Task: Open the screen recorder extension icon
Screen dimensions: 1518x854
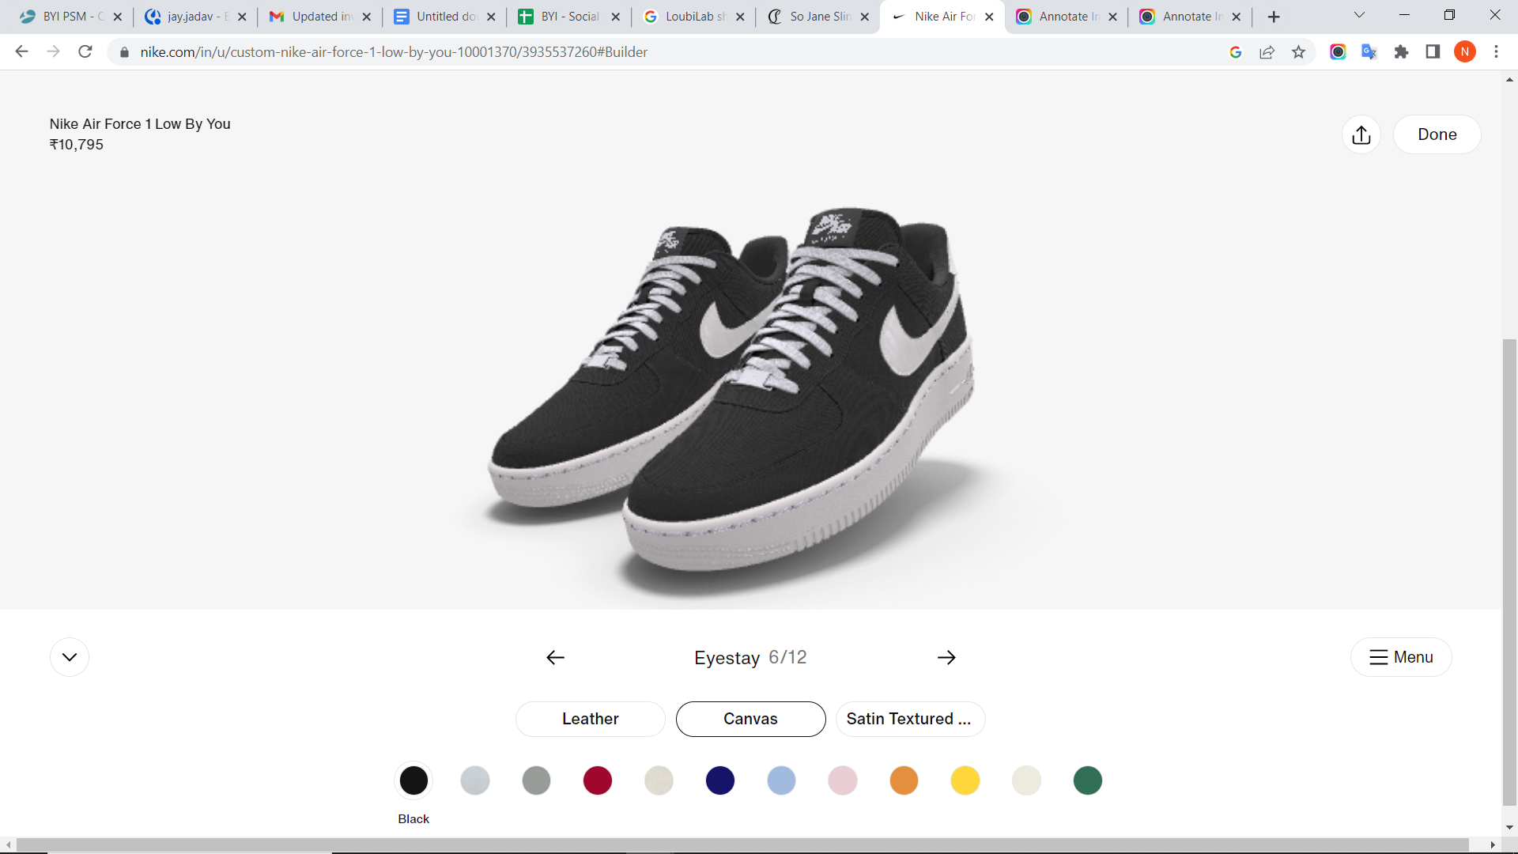Action: (x=1338, y=52)
